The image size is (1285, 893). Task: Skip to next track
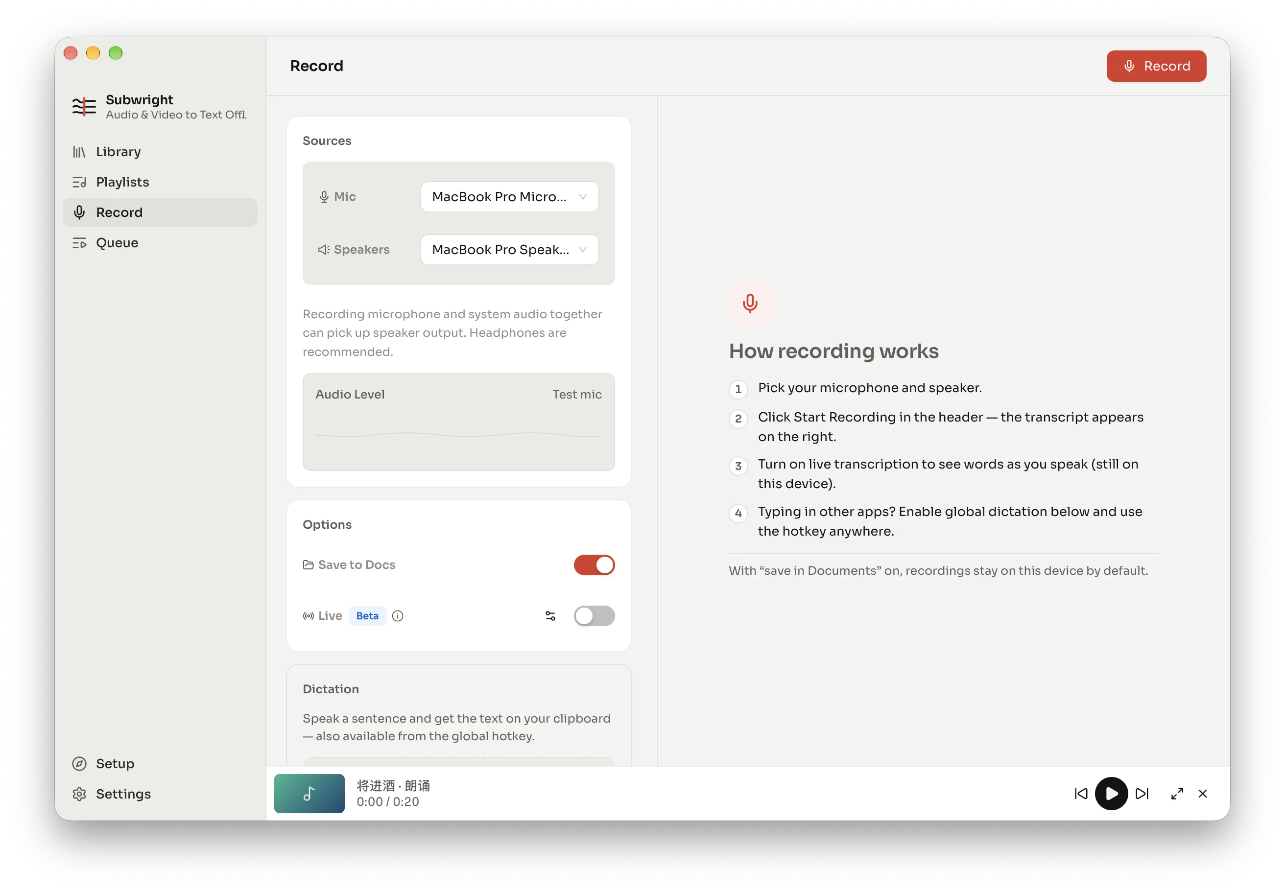(1142, 794)
